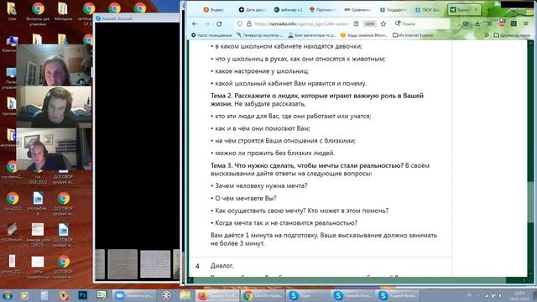Open Photoshop from the taskbar
Image resolution: width=537 pixels, height=302 pixels.
pos(82,295)
